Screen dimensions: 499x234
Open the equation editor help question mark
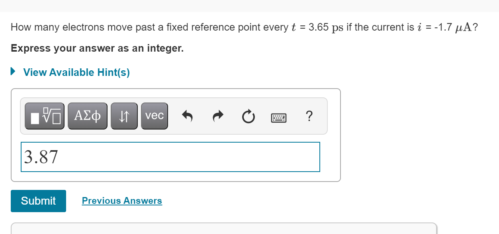point(309,116)
